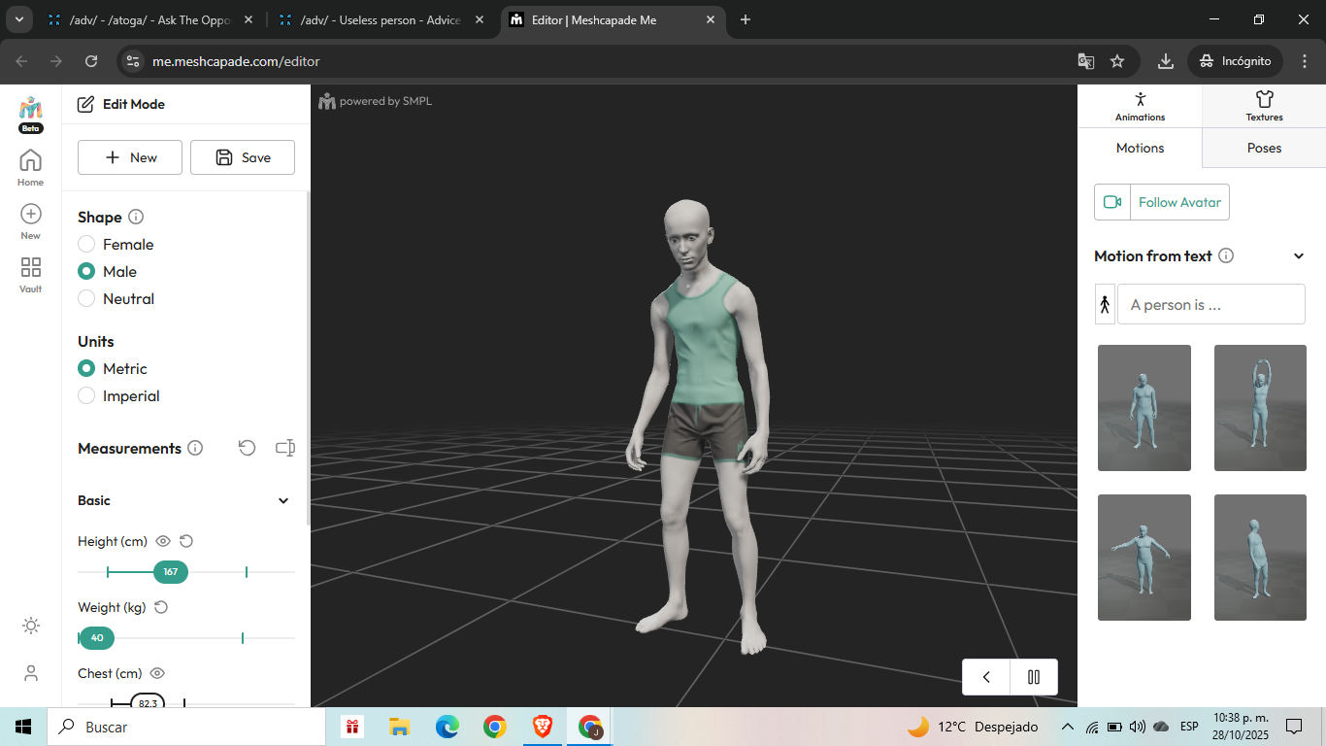Toggle the light/dark theme sun icon

click(31, 626)
